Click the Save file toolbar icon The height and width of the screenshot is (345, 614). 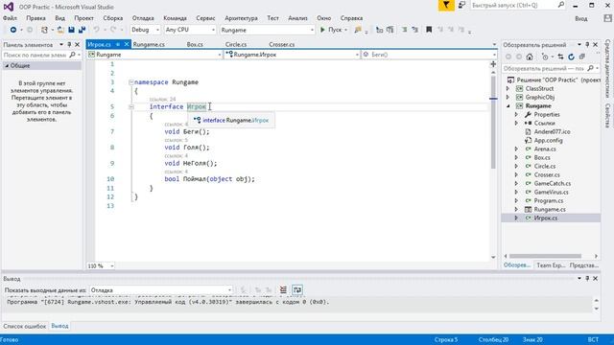(x=71, y=30)
